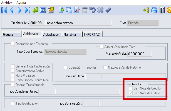
Task: Click the edit form pencil icon
Action: pos(51,10)
